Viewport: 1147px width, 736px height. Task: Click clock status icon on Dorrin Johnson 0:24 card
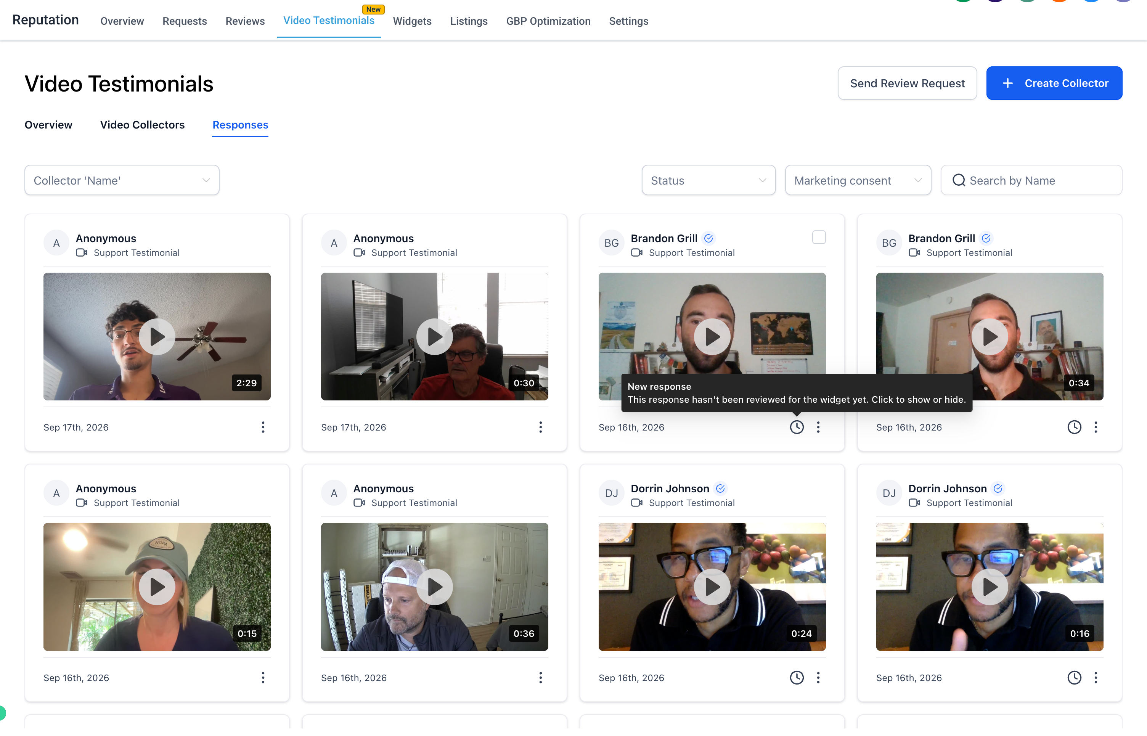pyautogui.click(x=797, y=677)
